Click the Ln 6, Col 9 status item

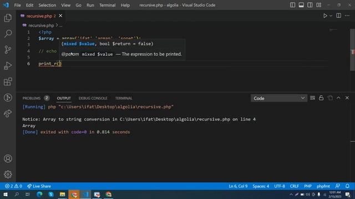pyautogui.click(x=238, y=186)
